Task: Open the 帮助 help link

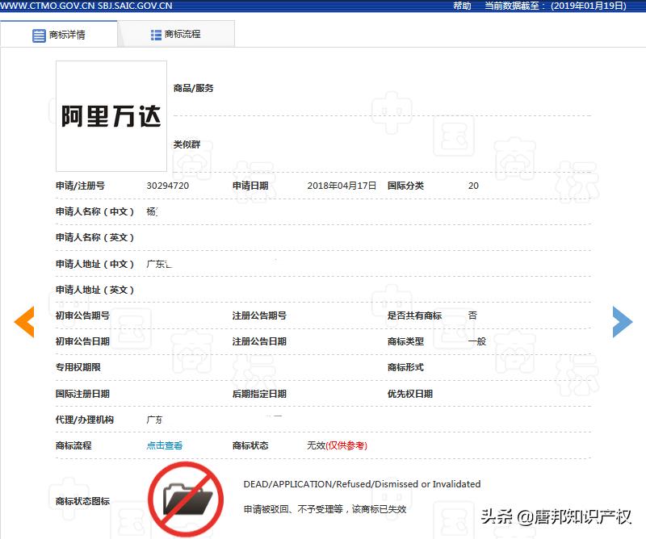Action: (x=460, y=6)
